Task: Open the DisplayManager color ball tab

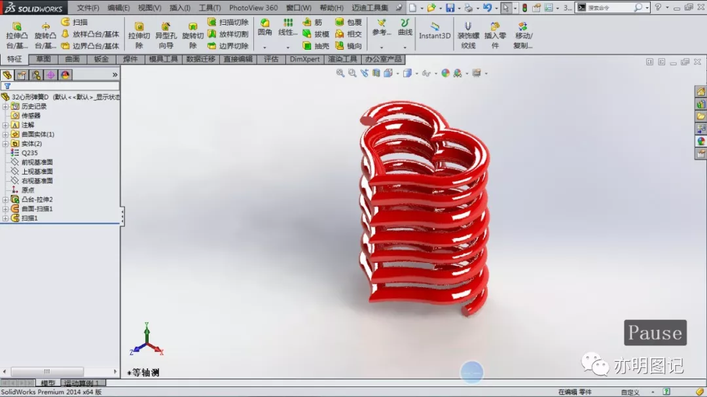Action: [65, 75]
